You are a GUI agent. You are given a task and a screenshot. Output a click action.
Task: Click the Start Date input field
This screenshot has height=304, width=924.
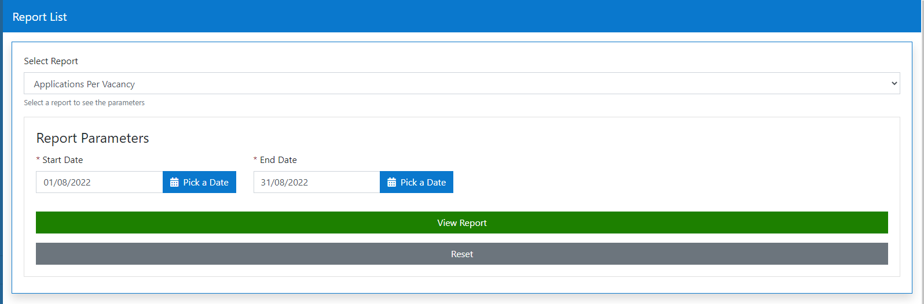tap(100, 182)
